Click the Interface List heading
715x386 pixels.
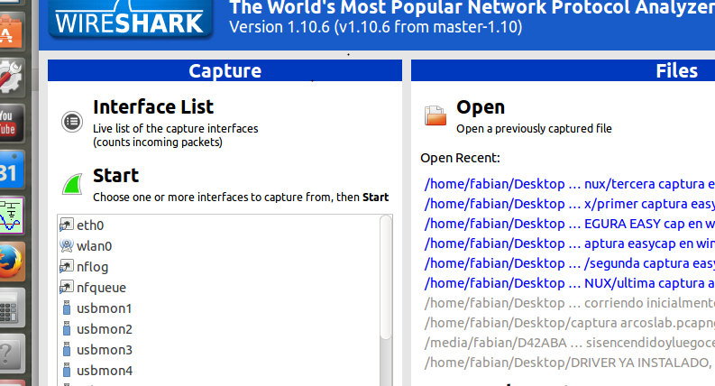[153, 107]
